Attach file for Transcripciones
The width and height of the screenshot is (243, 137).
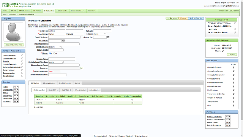(x=234, y=102)
